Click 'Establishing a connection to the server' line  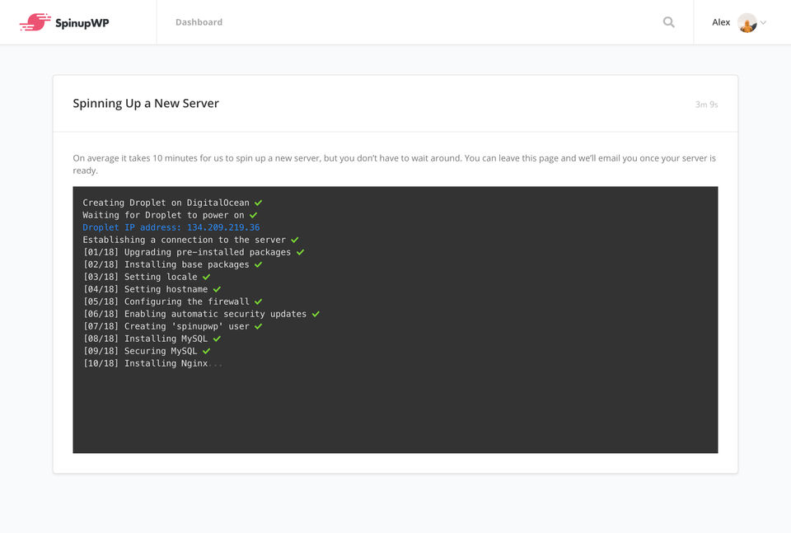[190, 240]
